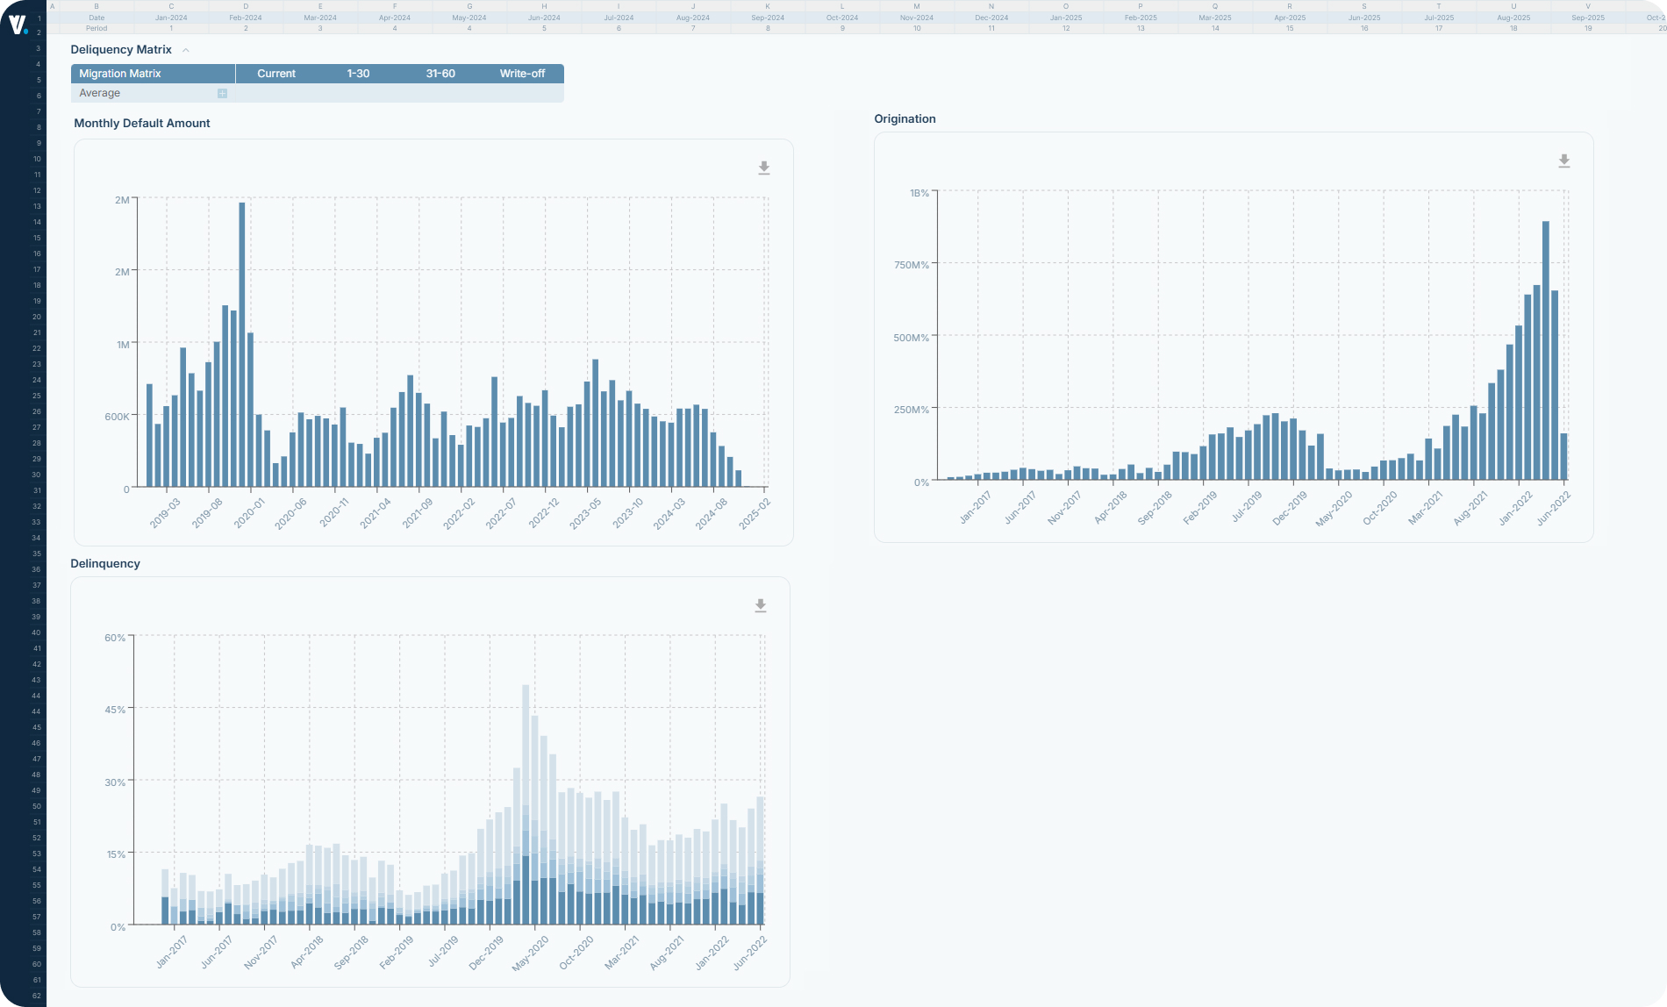The image size is (1667, 1007).
Task: Click the 2022-07 axis label
Action: (x=502, y=513)
